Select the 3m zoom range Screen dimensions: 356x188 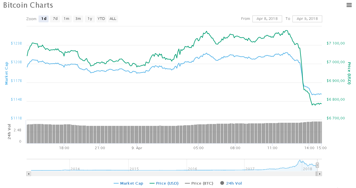point(78,19)
